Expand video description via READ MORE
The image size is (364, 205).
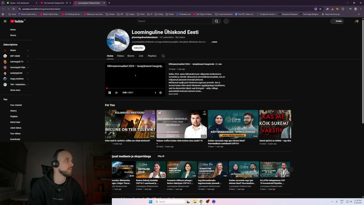(173, 94)
